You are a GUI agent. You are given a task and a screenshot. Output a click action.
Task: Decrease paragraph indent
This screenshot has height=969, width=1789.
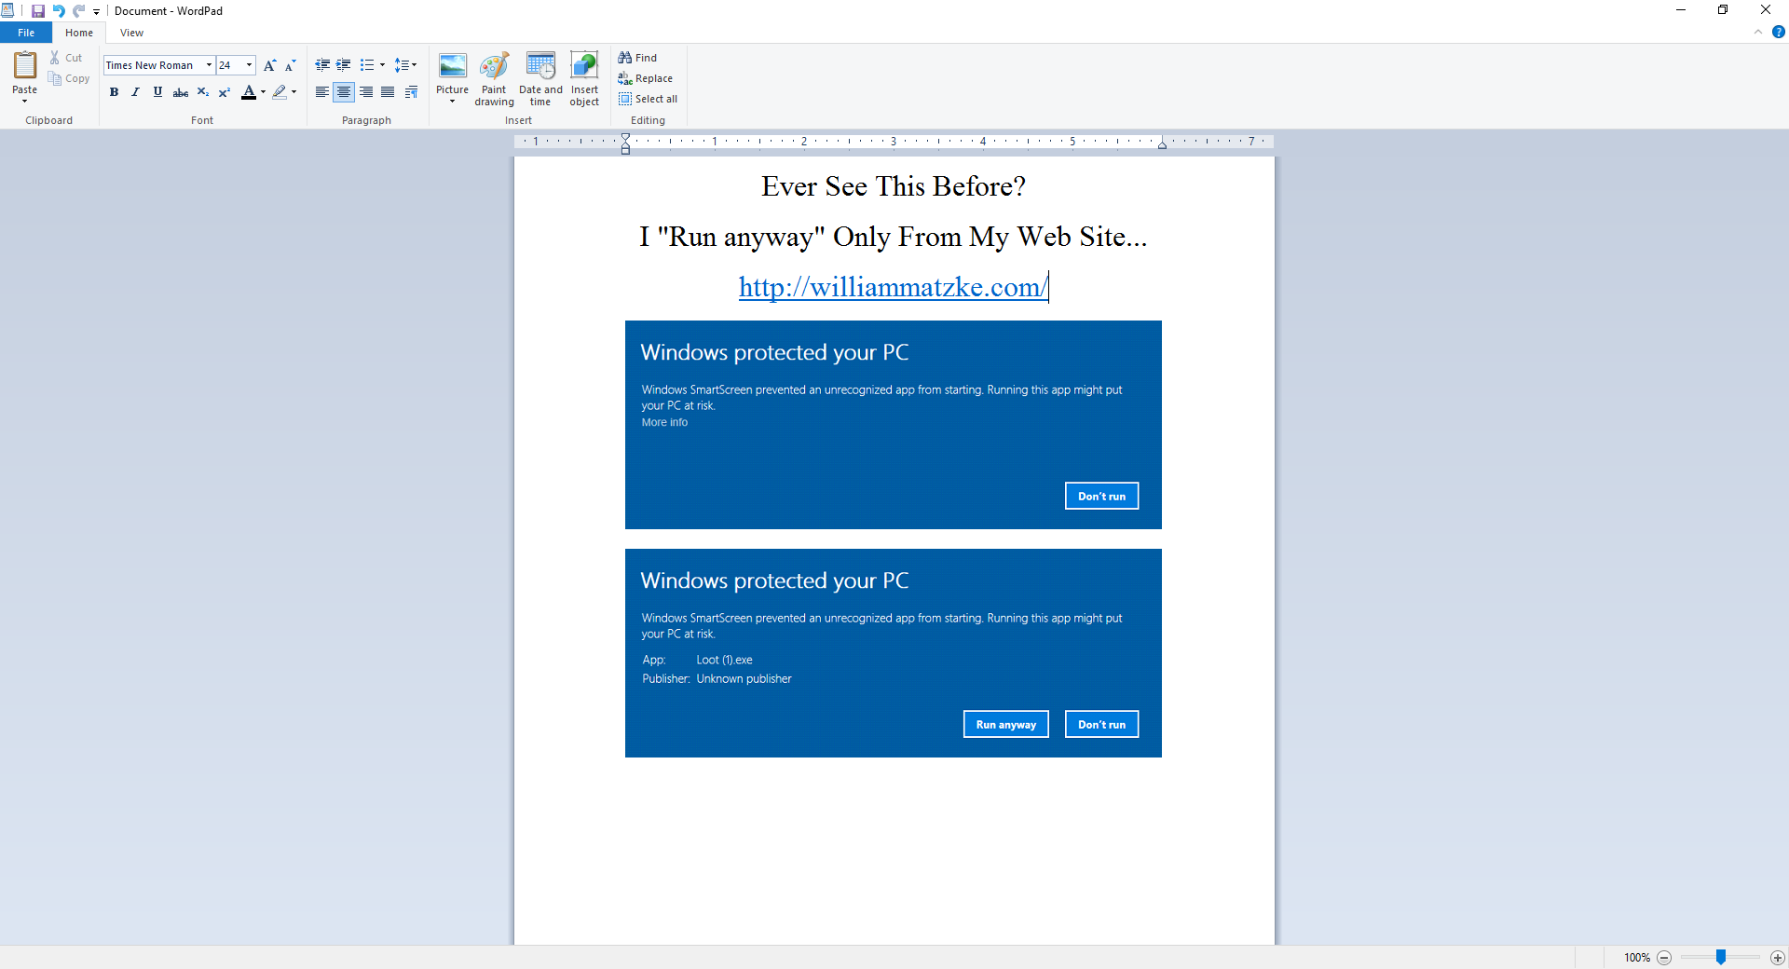[x=322, y=65]
